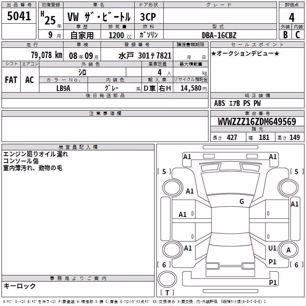Click the color number LB9A

63,88
